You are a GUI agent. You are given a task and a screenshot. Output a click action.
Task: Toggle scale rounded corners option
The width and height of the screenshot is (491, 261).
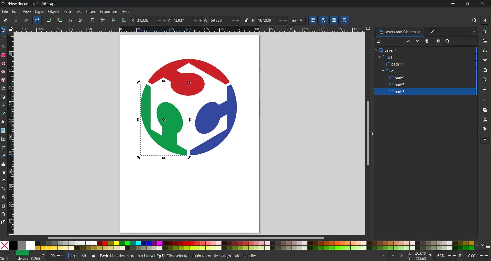pyautogui.click(x=323, y=20)
